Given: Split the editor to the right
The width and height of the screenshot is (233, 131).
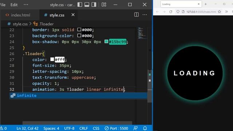Looking at the screenshot, I should (x=137, y=15).
